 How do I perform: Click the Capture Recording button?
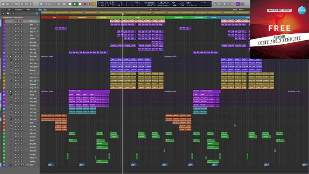(x=90, y=4)
